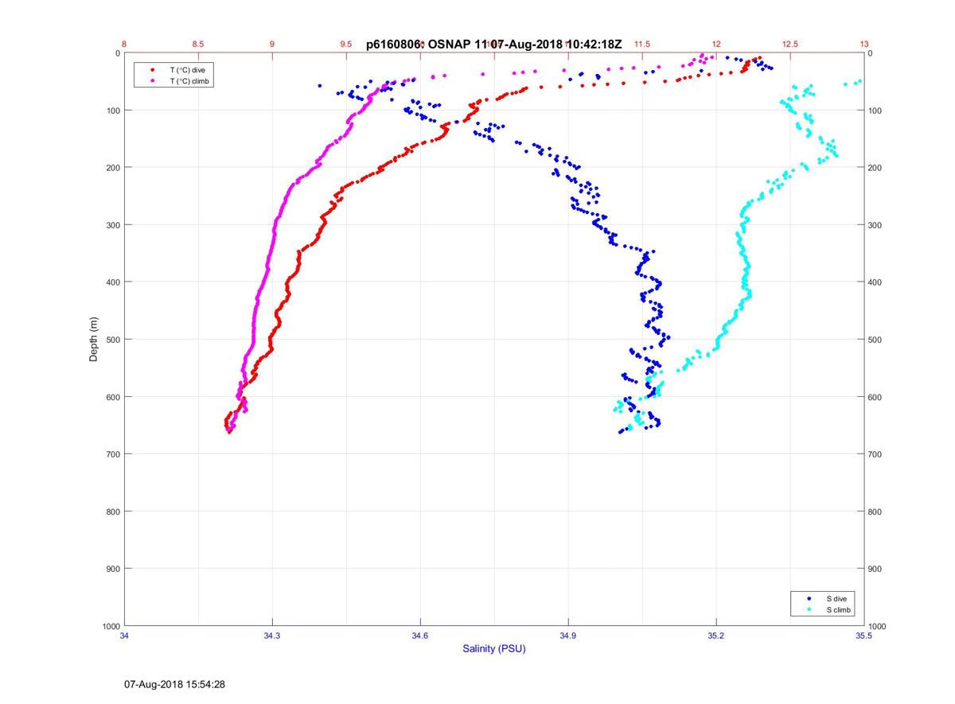
Task: Click the salinity tick label '35.5'
Action: [x=864, y=636]
